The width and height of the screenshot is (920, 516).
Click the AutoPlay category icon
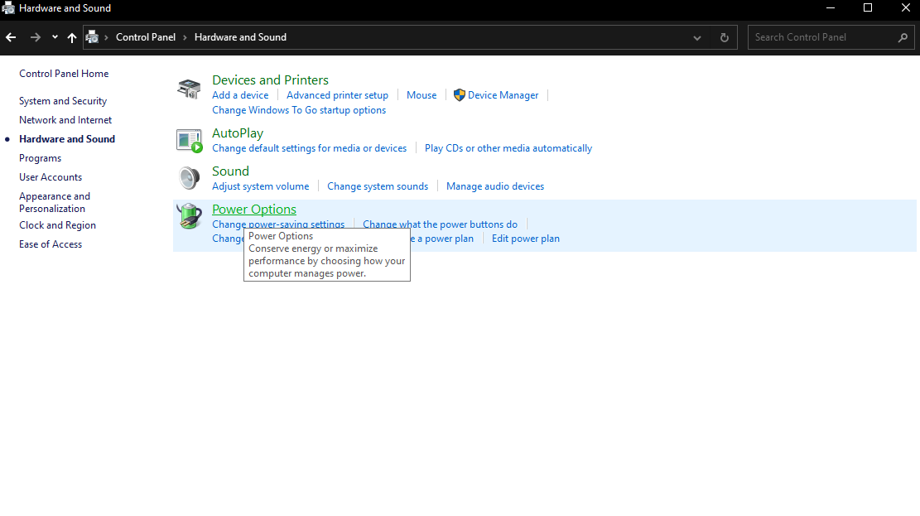[189, 141]
